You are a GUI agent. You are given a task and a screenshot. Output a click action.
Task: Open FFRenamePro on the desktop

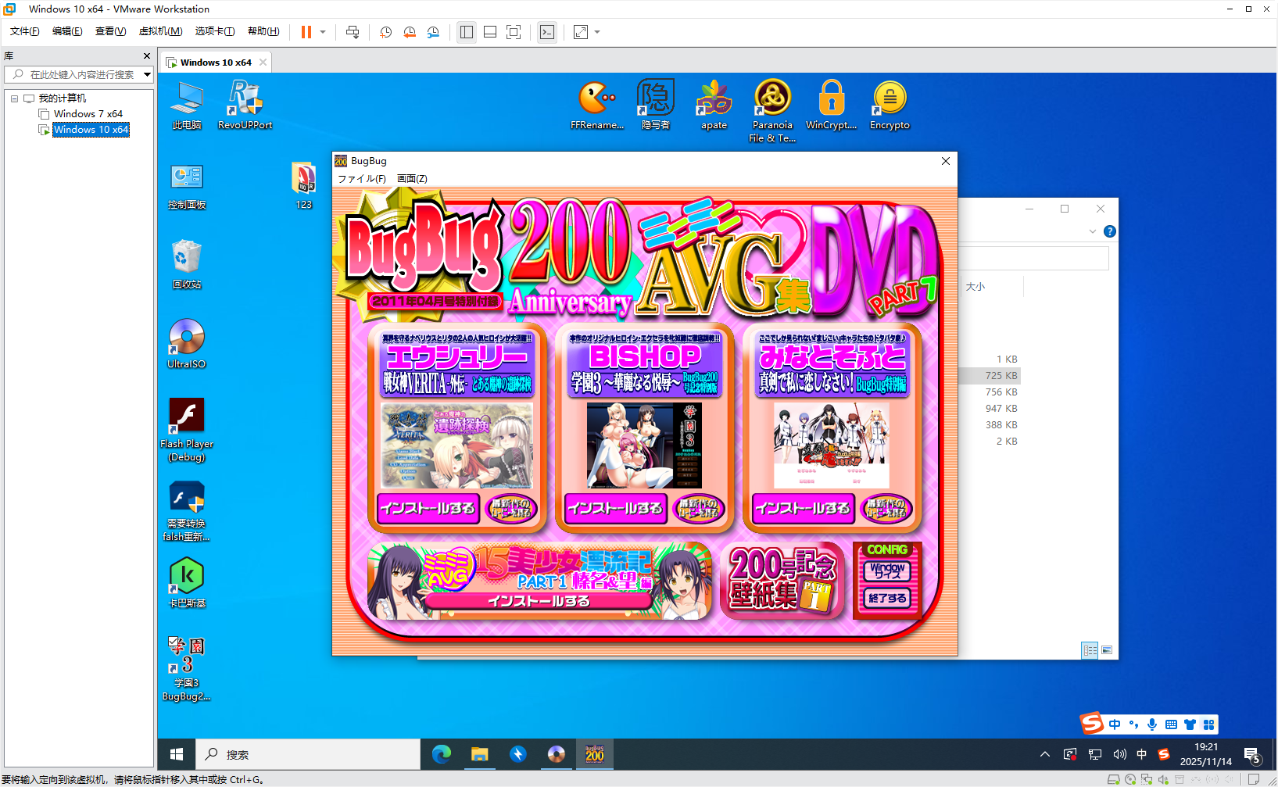pyautogui.click(x=597, y=102)
